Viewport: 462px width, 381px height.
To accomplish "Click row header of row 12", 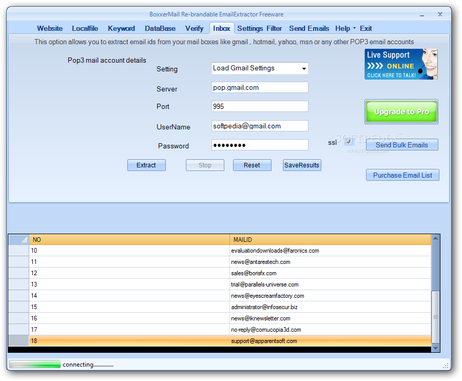I will tap(18, 273).
